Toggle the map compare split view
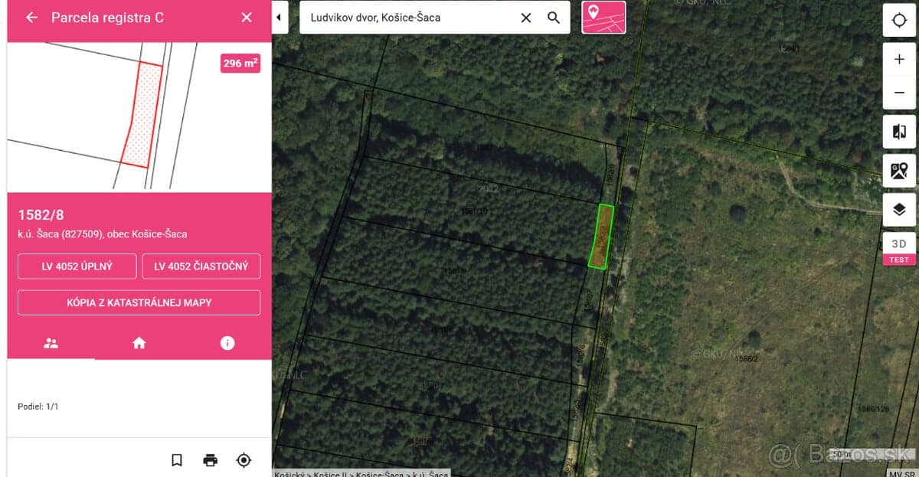Image resolution: width=919 pixels, height=477 pixels. coord(899,132)
